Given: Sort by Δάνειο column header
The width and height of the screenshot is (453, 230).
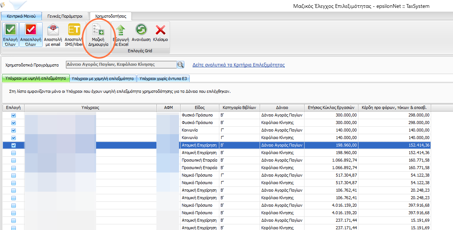Looking at the screenshot, I should click(x=282, y=108).
